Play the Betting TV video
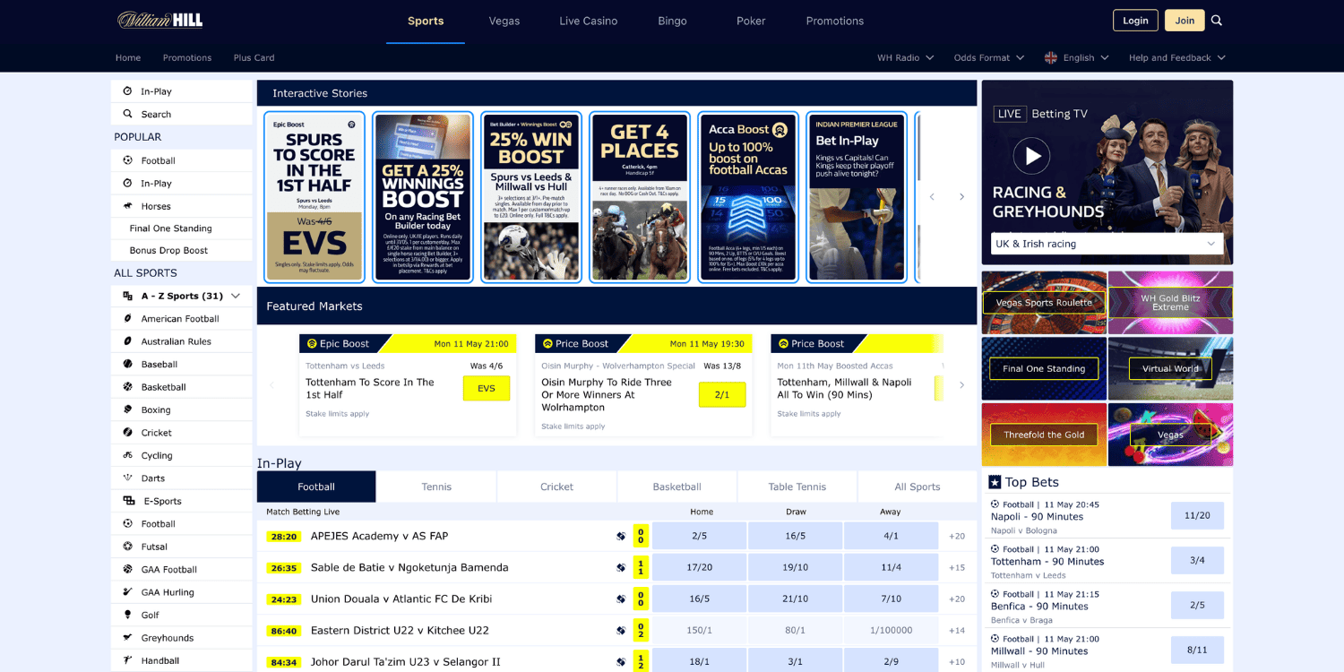This screenshot has height=672, width=1344. [x=1031, y=156]
